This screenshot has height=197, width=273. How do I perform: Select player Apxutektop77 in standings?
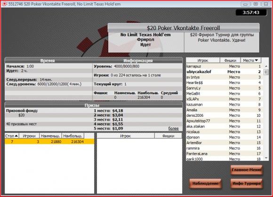click(224, 121)
